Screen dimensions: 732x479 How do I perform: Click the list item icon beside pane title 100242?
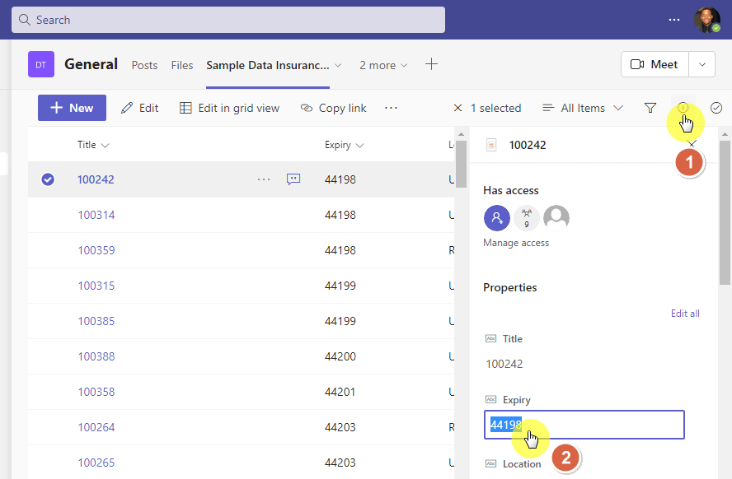tap(491, 145)
